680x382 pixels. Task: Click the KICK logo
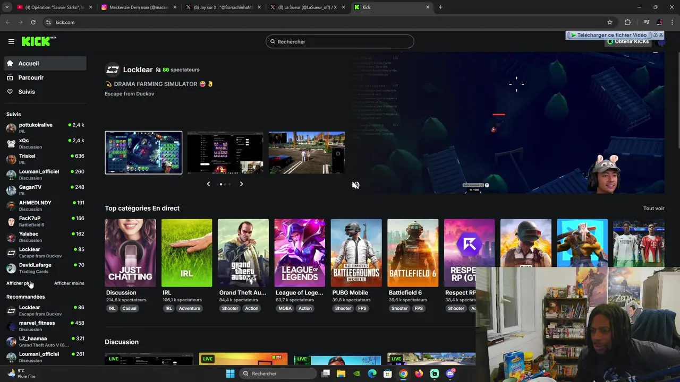tap(39, 41)
